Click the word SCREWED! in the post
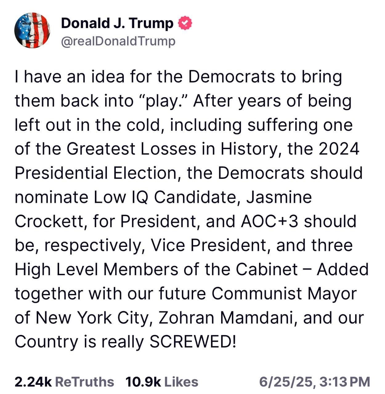The image size is (385, 394). click(x=193, y=342)
